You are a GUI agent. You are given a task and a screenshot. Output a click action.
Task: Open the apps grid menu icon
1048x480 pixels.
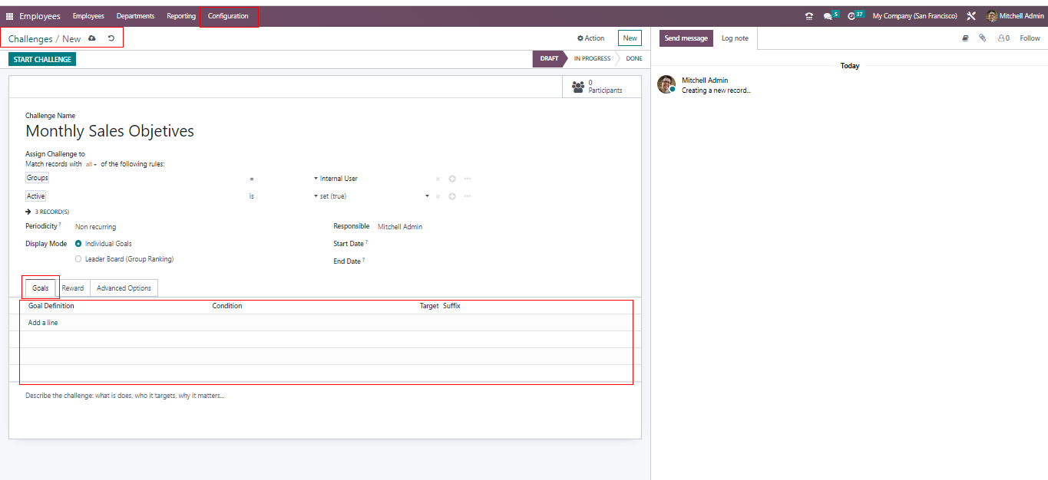coord(10,16)
